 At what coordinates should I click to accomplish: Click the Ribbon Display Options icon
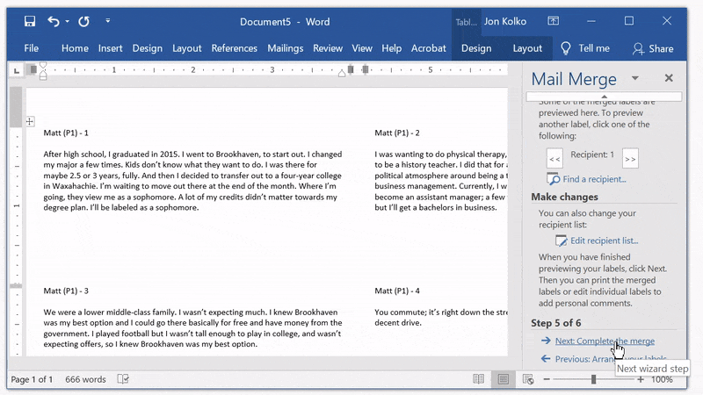tap(554, 21)
